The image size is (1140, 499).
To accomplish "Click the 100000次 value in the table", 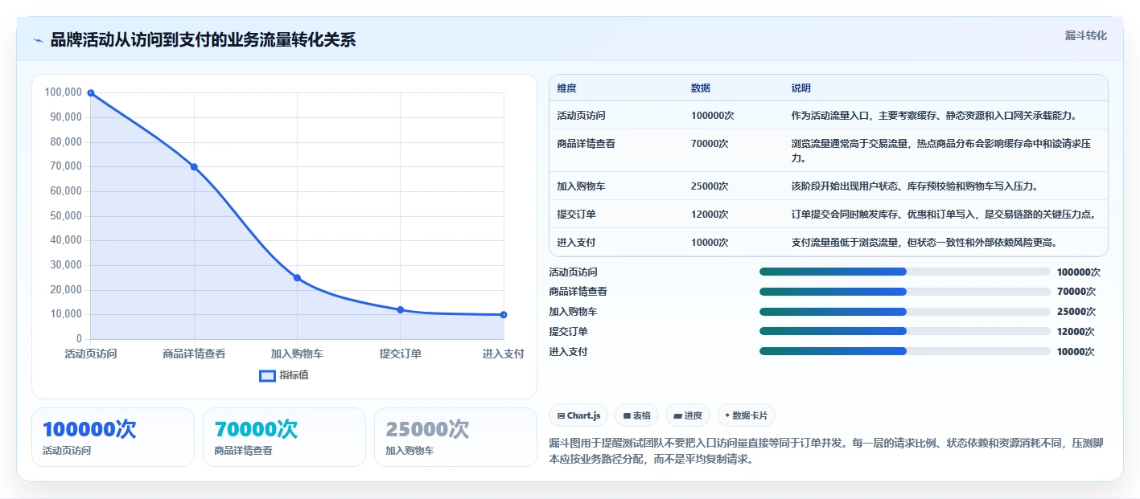I will click(x=712, y=116).
